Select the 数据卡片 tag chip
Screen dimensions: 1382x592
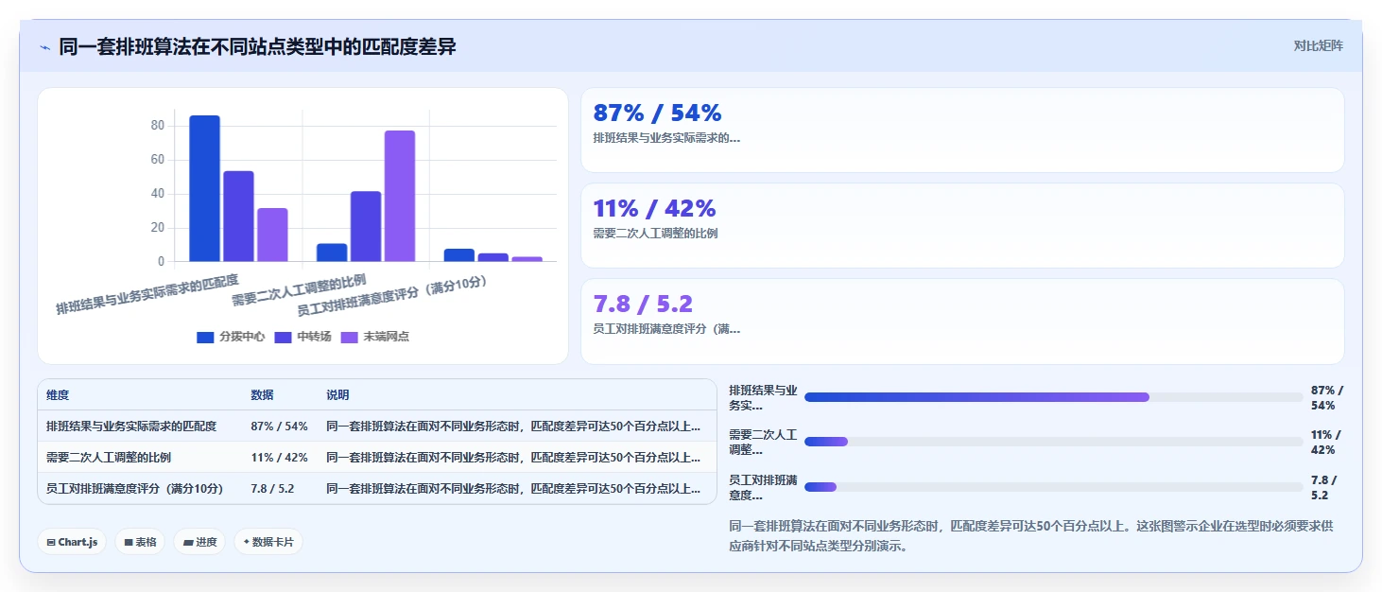tap(268, 542)
